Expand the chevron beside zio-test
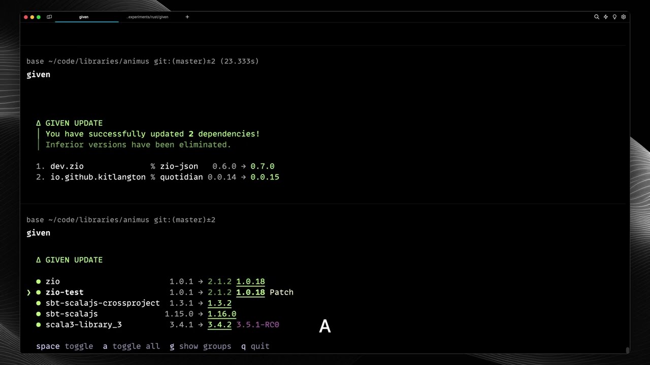Viewport: 650px width, 365px height. pos(28,292)
